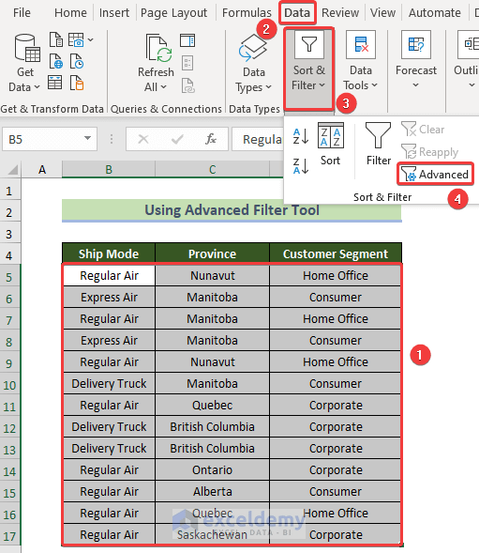Click the formula bar Cancel X icon
This screenshot has width=479, height=553.
coord(143,139)
